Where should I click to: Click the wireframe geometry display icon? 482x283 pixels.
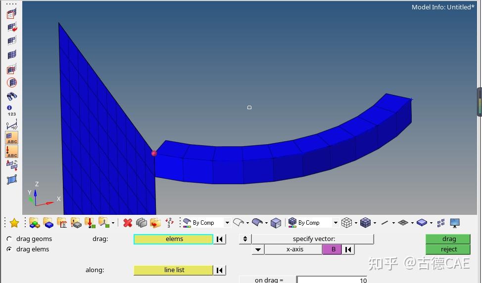click(x=239, y=222)
